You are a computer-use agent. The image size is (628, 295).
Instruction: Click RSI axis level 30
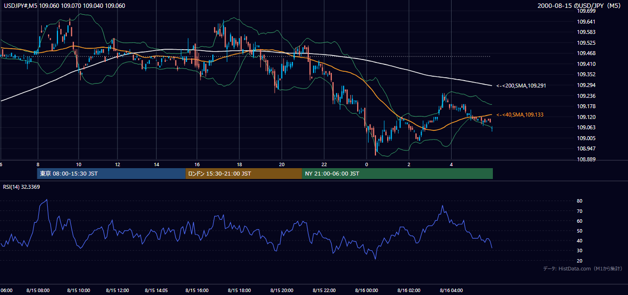pyautogui.click(x=580, y=251)
